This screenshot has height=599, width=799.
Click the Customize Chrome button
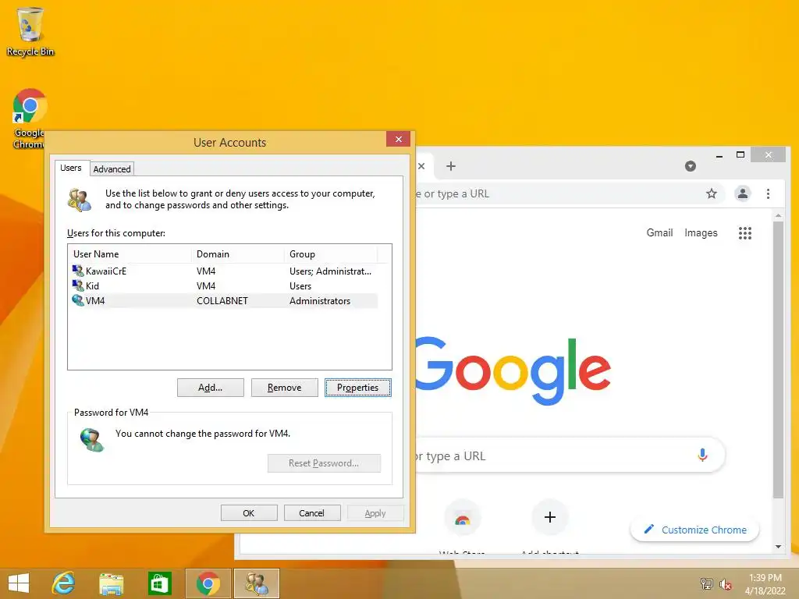(x=694, y=530)
